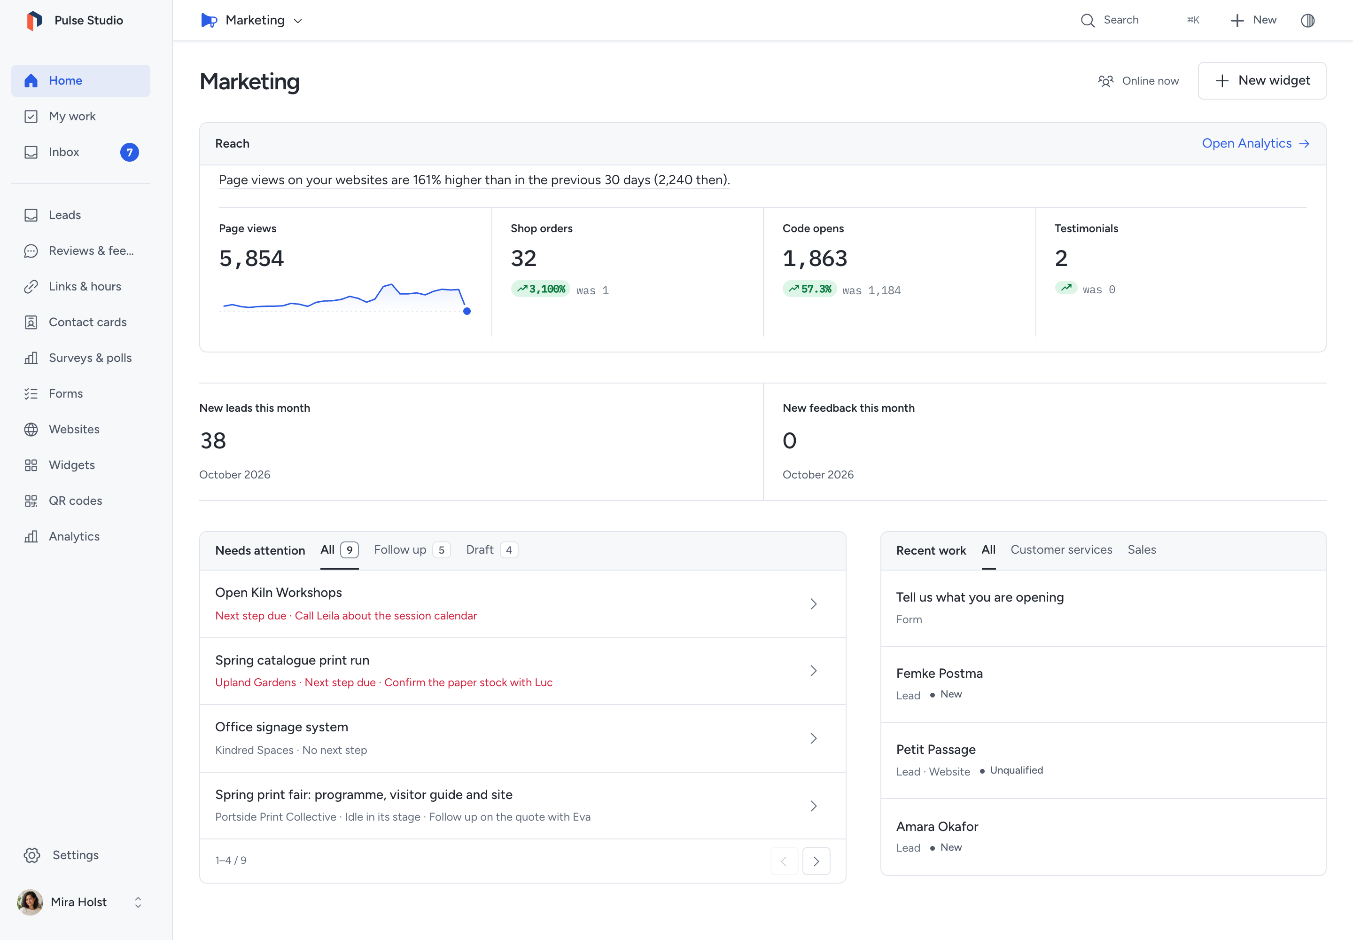Open the Amara Okafor lead
Viewport: 1353px width, 940px height.
pyautogui.click(x=1103, y=836)
